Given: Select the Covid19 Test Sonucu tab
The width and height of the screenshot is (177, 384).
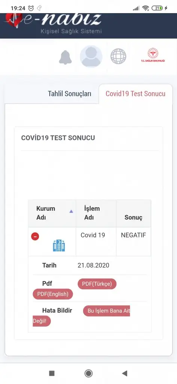Looking at the screenshot, I should tap(135, 94).
